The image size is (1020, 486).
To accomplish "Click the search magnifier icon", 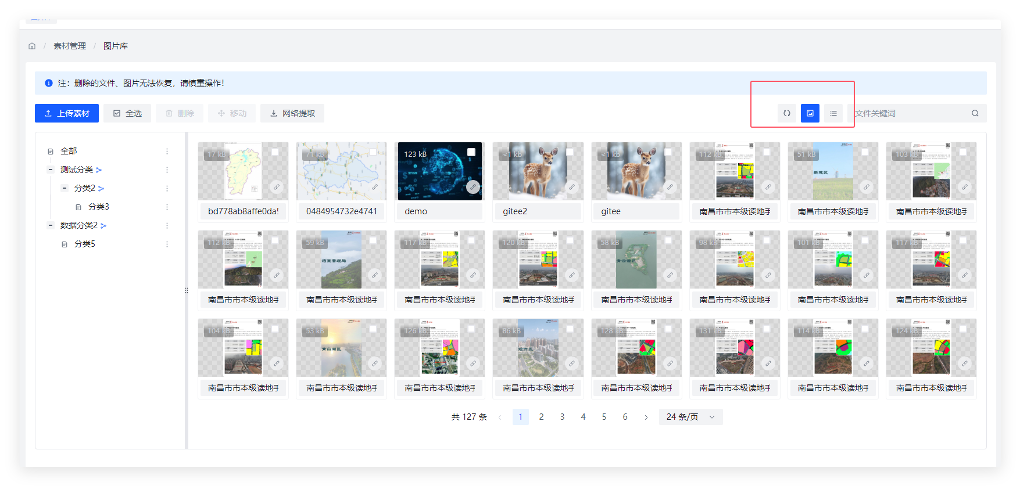I will (x=975, y=113).
